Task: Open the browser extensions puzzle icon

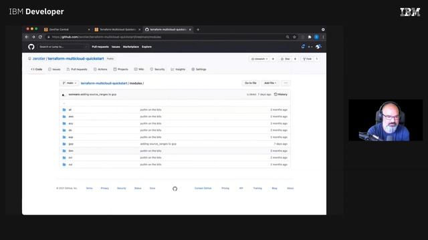Action: [310, 37]
